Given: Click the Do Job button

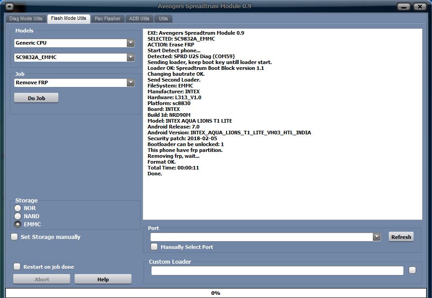Looking at the screenshot, I should (x=36, y=98).
